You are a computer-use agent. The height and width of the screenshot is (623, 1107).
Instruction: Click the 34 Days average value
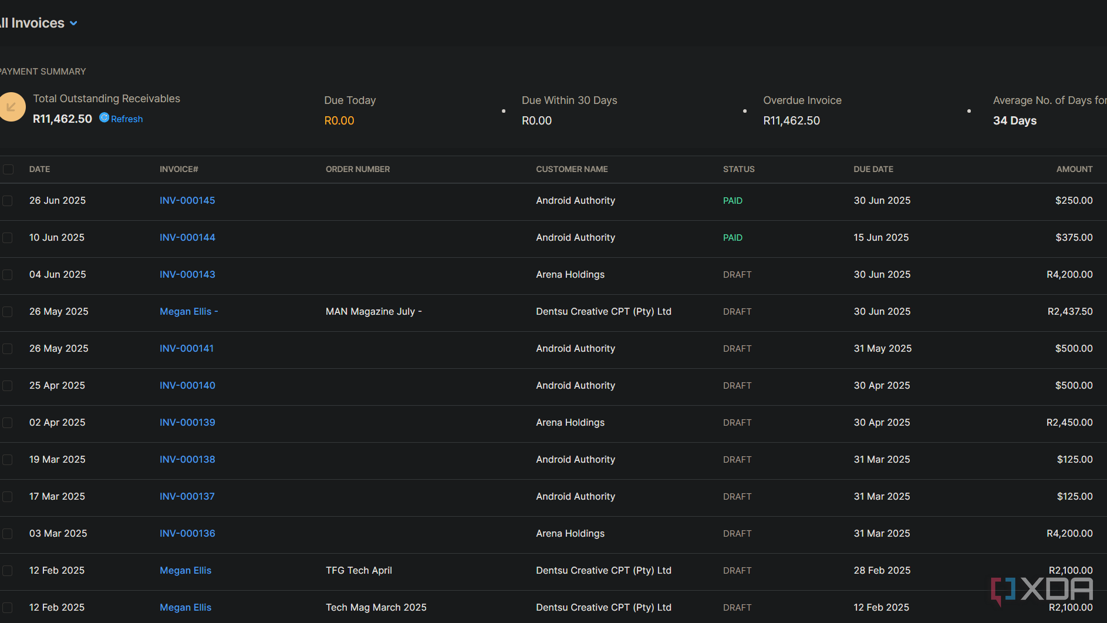click(x=1014, y=120)
